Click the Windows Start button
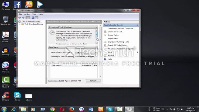Screen dimensions: 199x112 (x=4, y=109)
